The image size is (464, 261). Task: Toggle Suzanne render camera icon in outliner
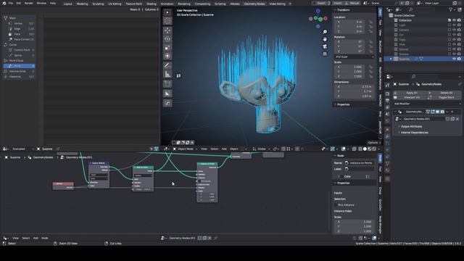pos(459,59)
